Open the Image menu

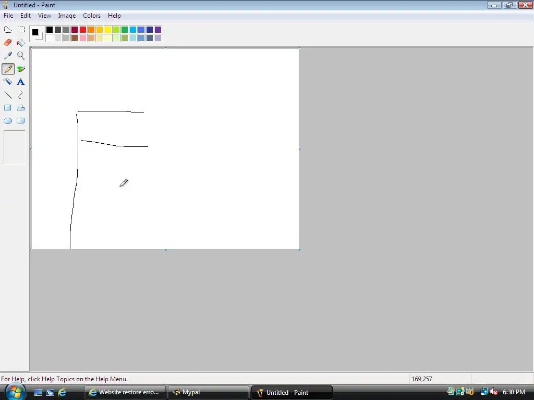[67, 16]
